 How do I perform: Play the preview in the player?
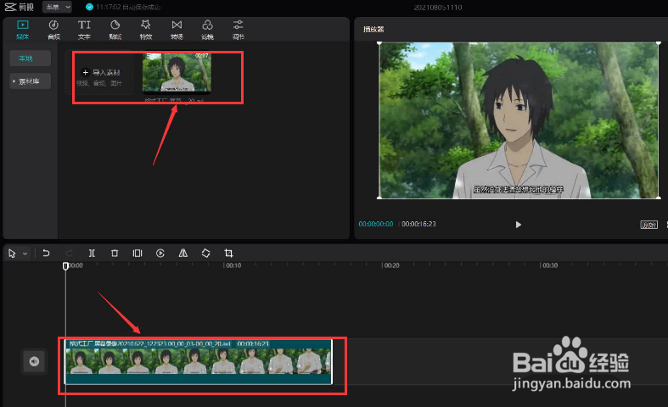pos(518,225)
